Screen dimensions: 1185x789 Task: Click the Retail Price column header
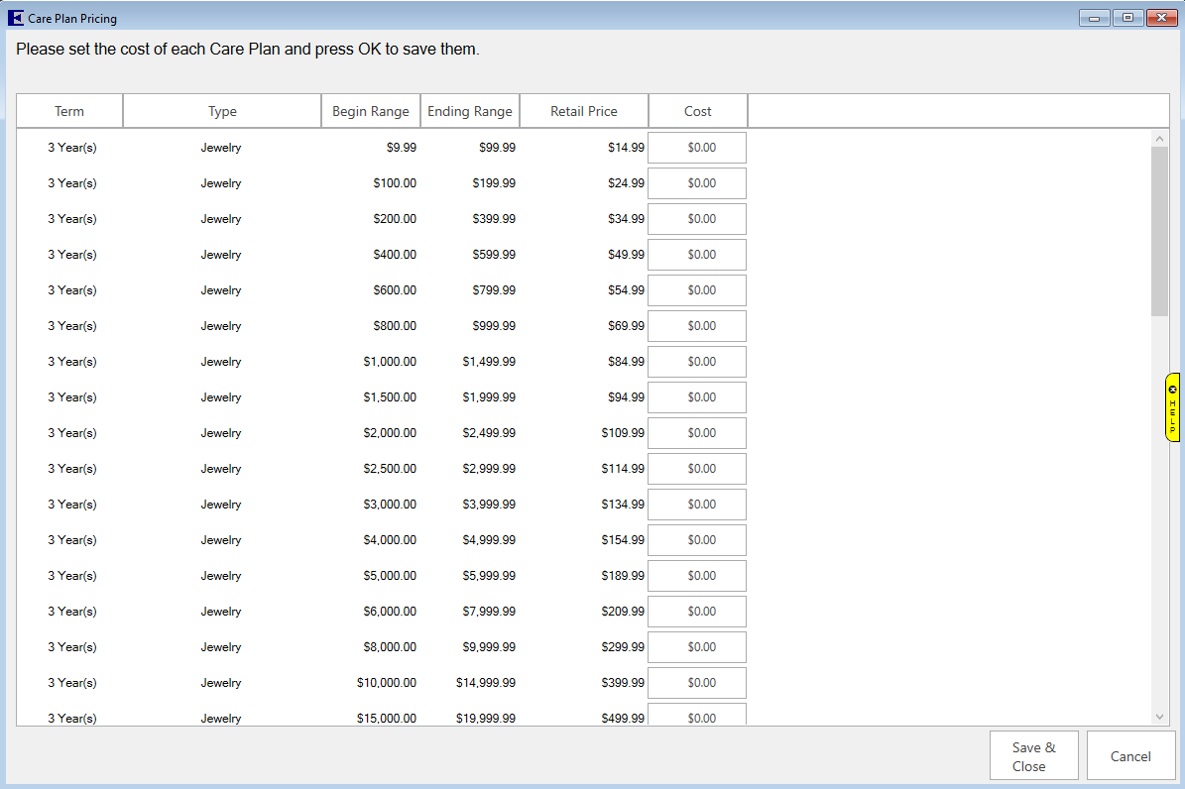[584, 111]
